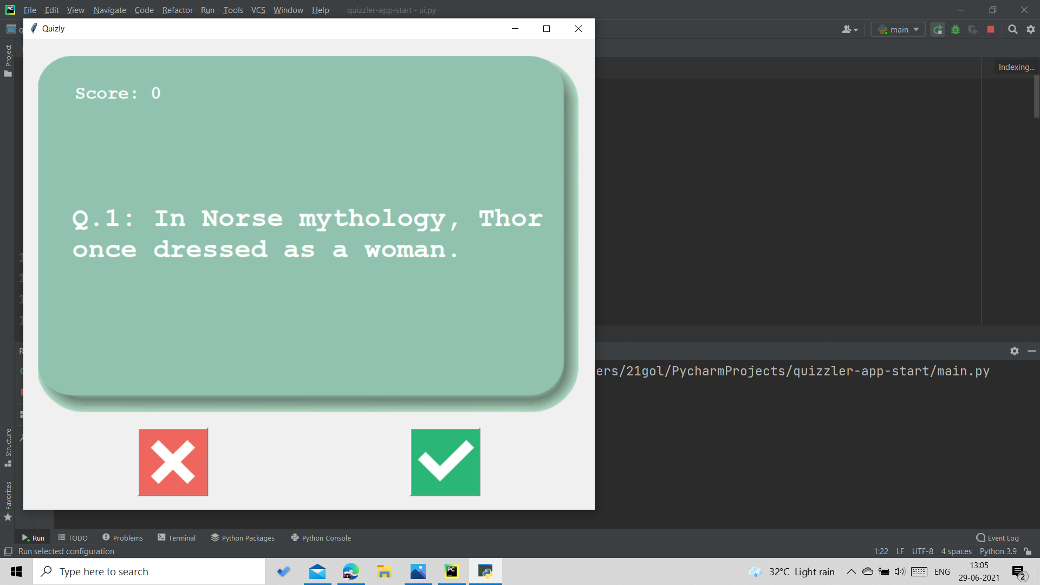Open Run panel settings gear
1040x585 pixels.
(1015, 351)
